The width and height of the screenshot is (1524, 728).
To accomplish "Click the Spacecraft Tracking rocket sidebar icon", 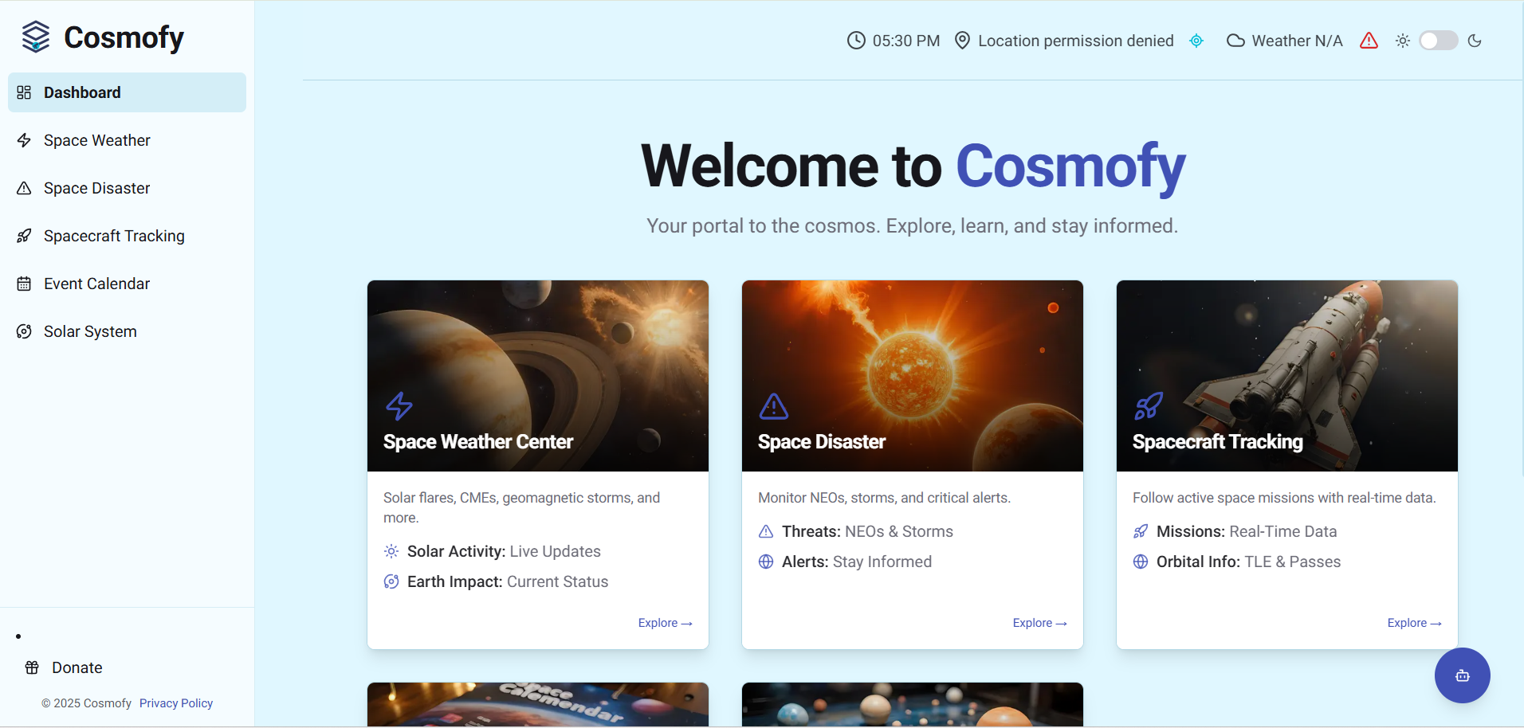I will (x=24, y=236).
